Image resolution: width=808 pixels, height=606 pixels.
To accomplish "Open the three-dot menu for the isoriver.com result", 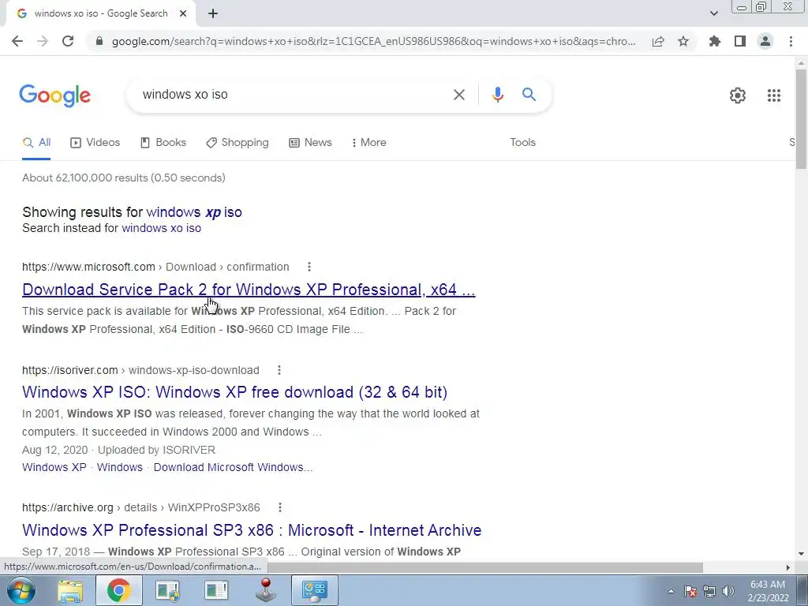I will coord(279,370).
